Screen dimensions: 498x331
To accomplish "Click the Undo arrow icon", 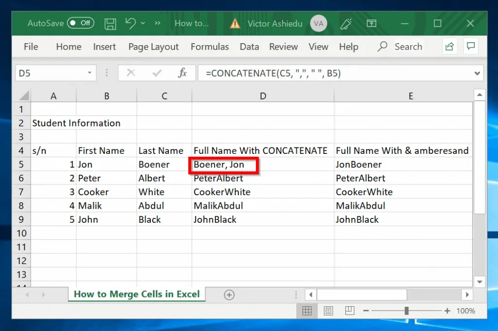I will (x=130, y=23).
